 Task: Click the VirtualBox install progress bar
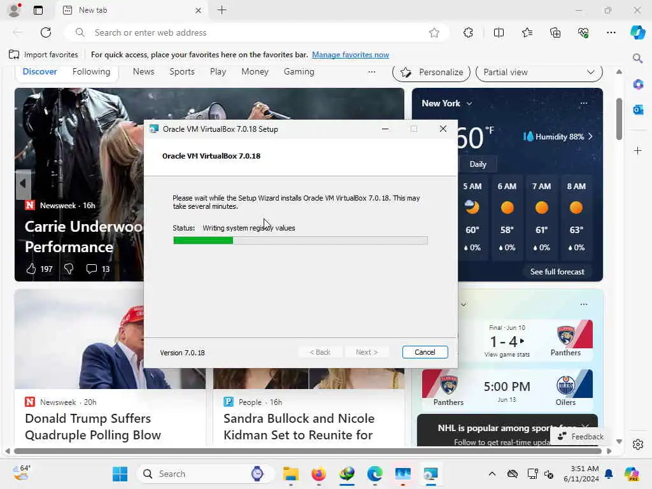[x=301, y=240]
